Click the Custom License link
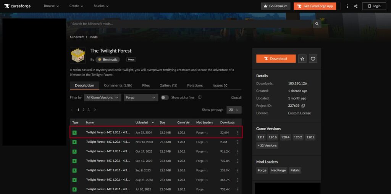Image resolution: width=391 pixels, height=194 pixels. [x=299, y=113]
